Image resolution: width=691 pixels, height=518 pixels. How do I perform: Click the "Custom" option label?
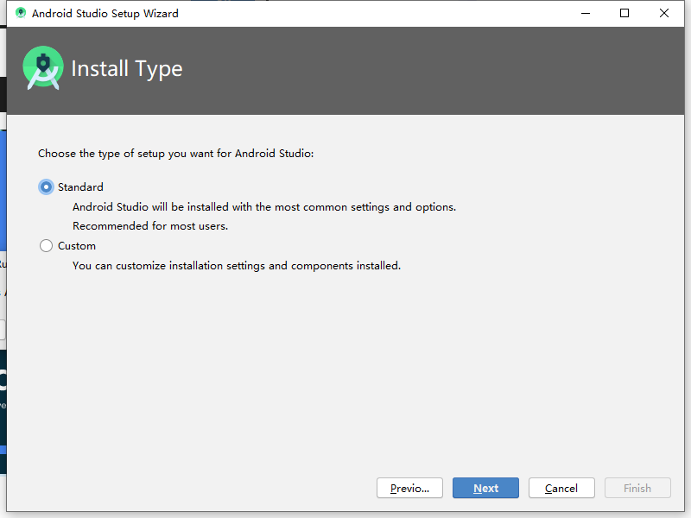(x=77, y=246)
